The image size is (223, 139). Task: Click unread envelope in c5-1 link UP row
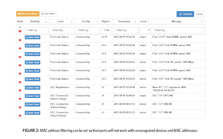pyautogui.click(x=20, y=65)
